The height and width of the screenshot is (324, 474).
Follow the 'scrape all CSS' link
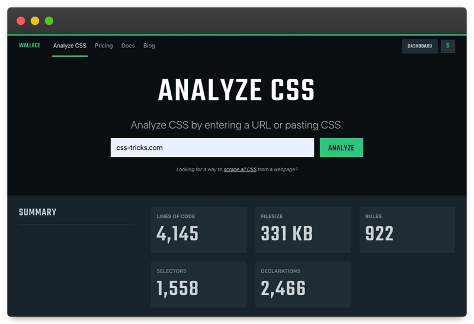pos(240,169)
